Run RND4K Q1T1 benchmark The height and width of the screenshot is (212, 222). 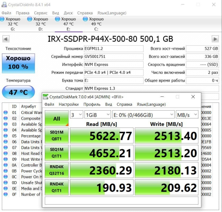(57, 187)
